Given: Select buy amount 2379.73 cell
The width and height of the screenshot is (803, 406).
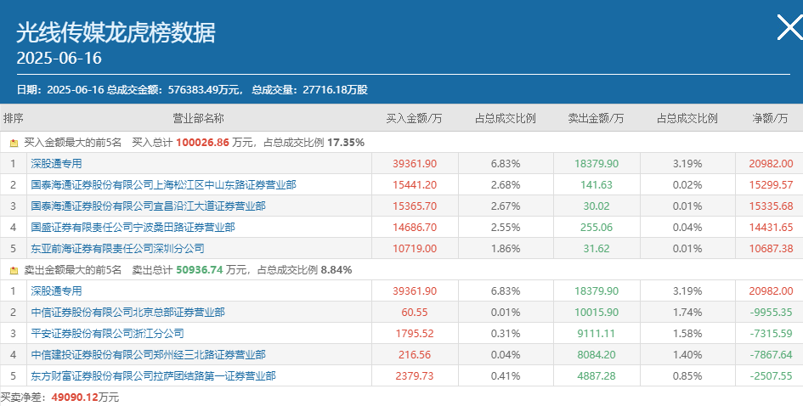Looking at the screenshot, I should 415,376.
